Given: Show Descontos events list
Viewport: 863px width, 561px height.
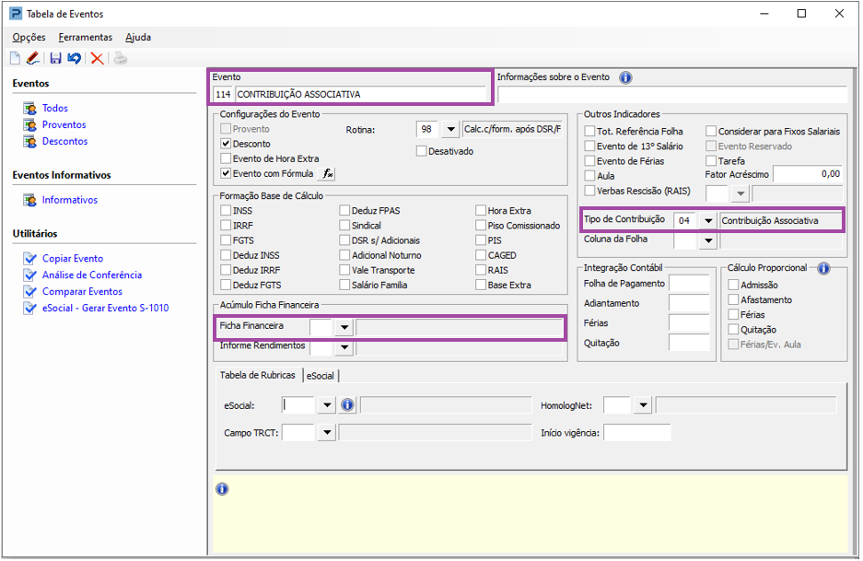Looking at the screenshot, I should tap(65, 141).
